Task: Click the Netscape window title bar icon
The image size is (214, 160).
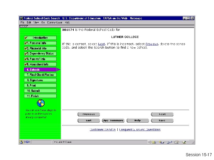Action: tap(21, 18)
